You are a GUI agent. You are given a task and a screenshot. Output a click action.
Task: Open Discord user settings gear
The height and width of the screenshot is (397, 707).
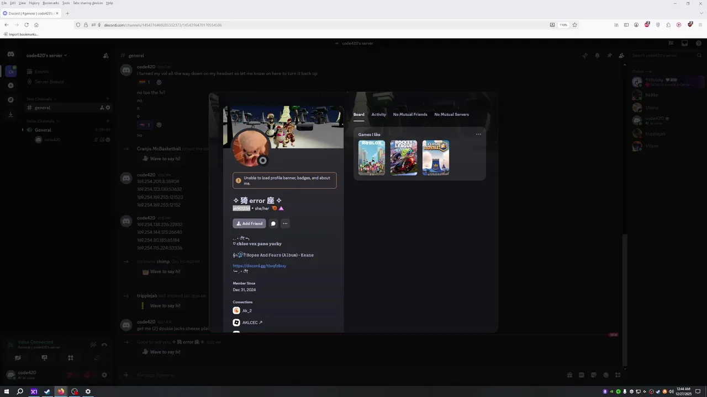[104, 375]
